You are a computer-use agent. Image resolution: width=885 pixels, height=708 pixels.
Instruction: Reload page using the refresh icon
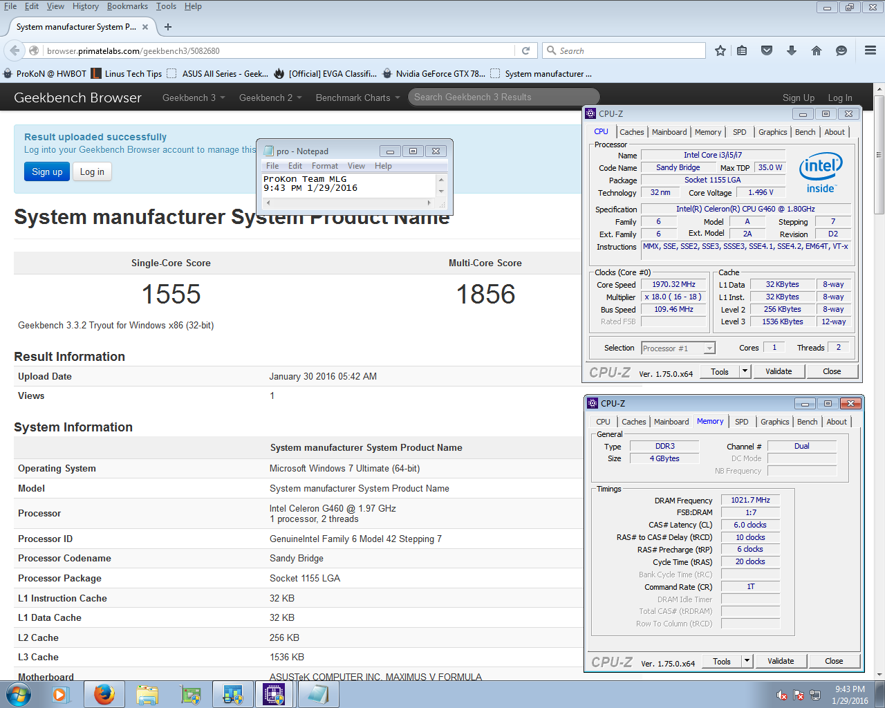[x=525, y=50]
